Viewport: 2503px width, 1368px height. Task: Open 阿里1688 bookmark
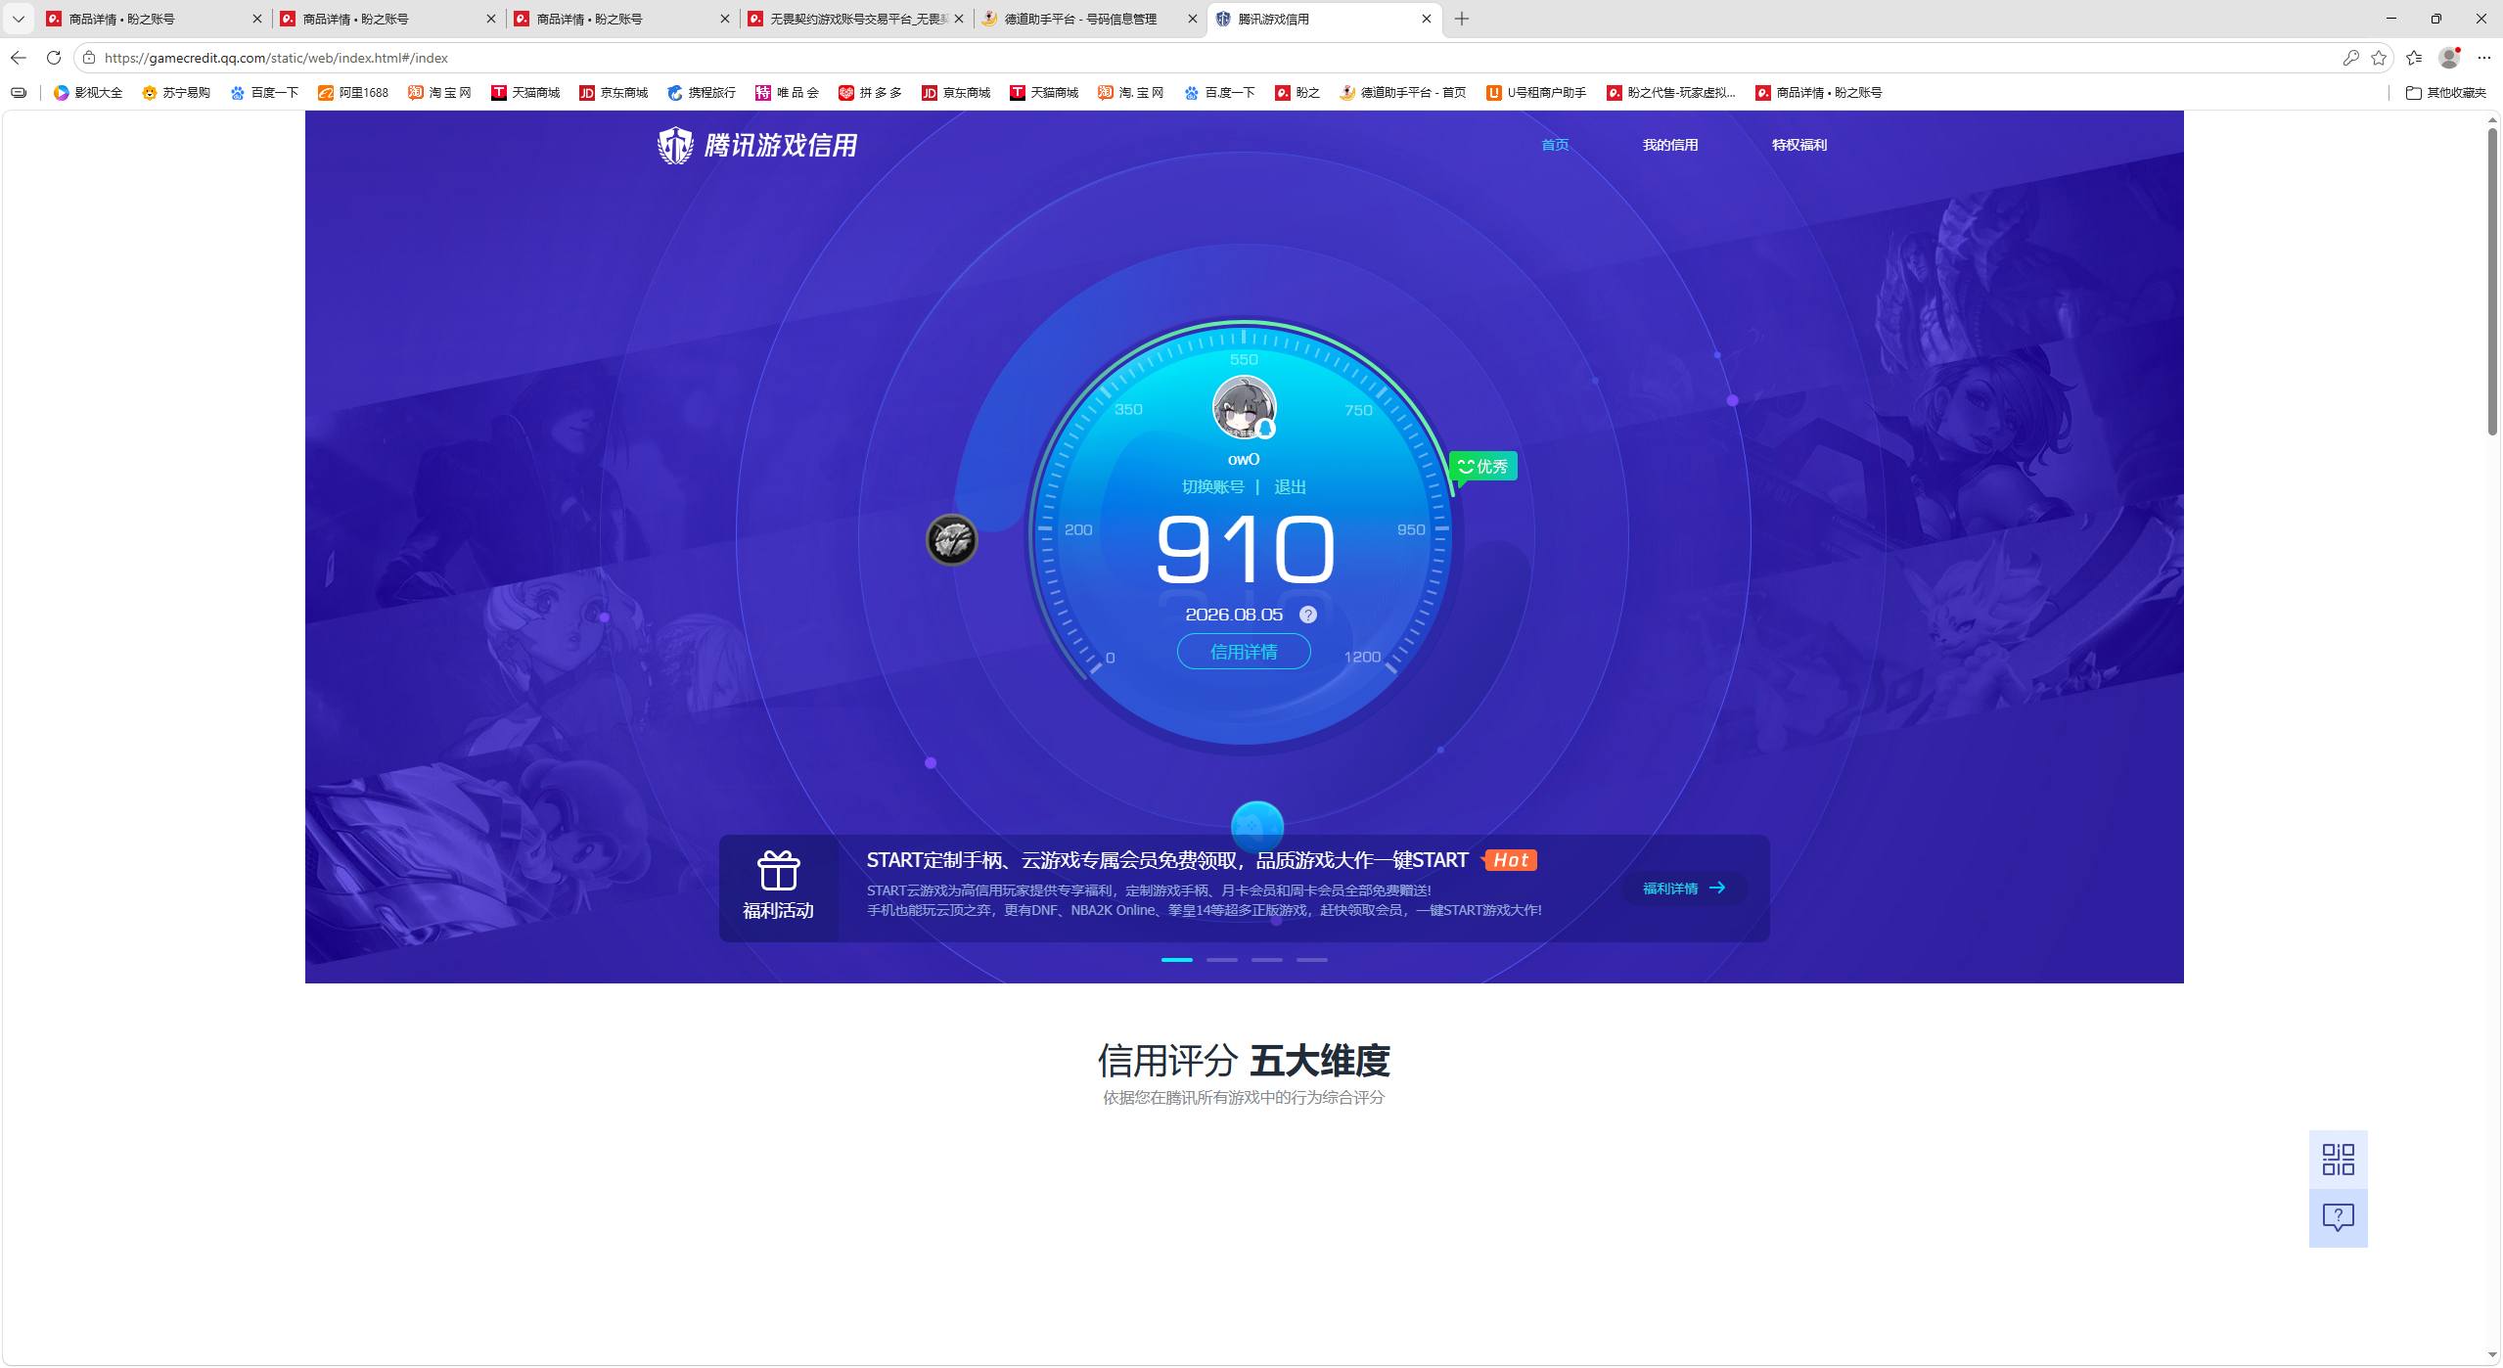pyautogui.click(x=353, y=93)
